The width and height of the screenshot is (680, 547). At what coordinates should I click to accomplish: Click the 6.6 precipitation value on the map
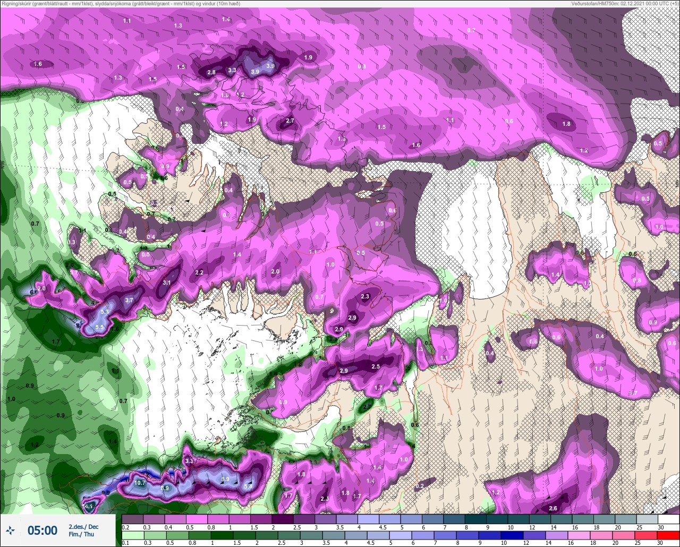pyautogui.click(x=33, y=293)
